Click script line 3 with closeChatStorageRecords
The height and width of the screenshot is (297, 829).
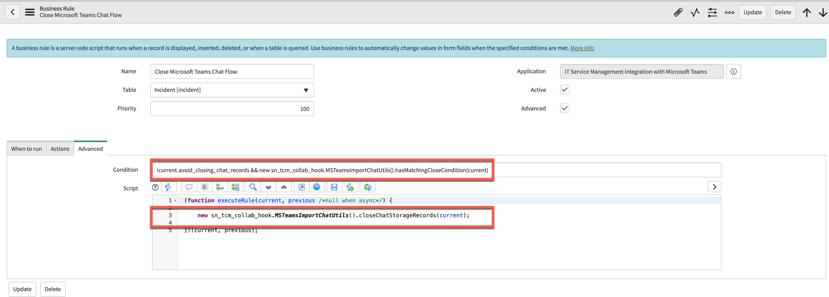pos(333,215)
